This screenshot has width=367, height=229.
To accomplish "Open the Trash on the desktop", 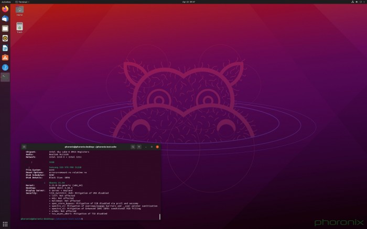I will [19, 27].
